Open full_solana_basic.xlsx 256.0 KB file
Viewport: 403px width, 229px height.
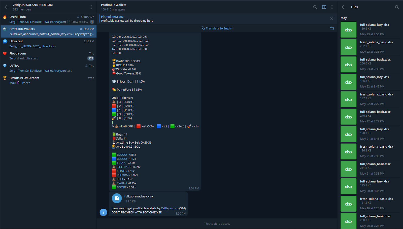tap(370, 64)
